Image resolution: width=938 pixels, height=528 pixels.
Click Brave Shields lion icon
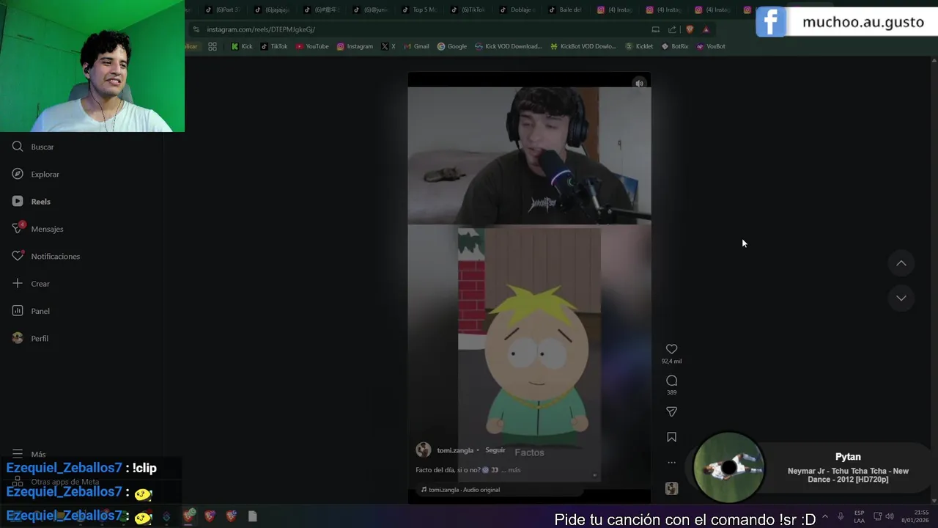click(690, 29)
